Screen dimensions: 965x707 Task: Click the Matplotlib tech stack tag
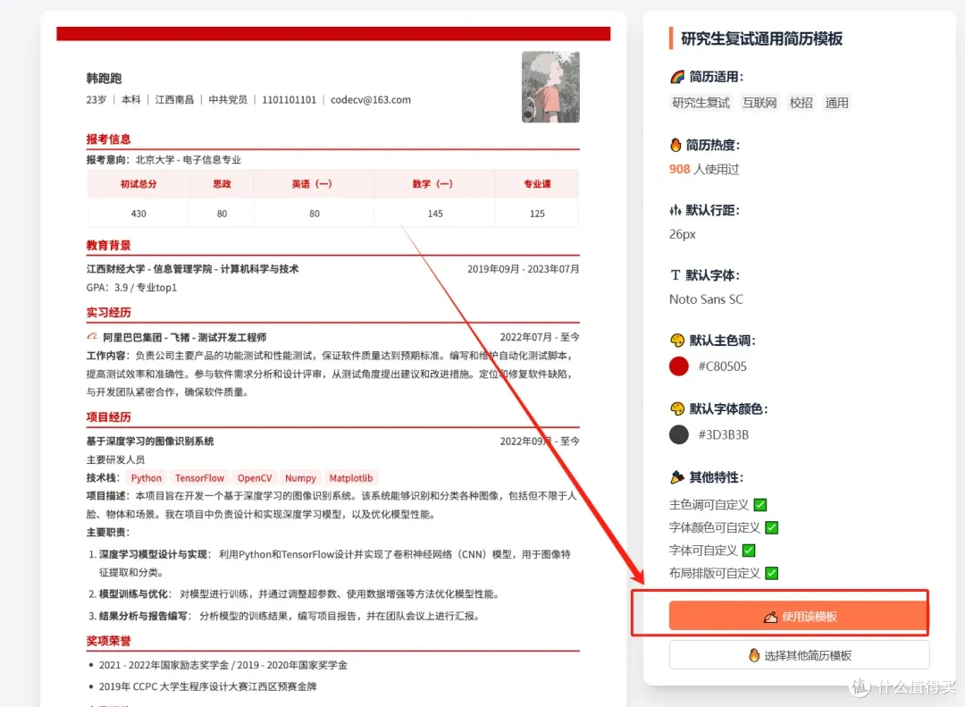(x=351, y=478)
